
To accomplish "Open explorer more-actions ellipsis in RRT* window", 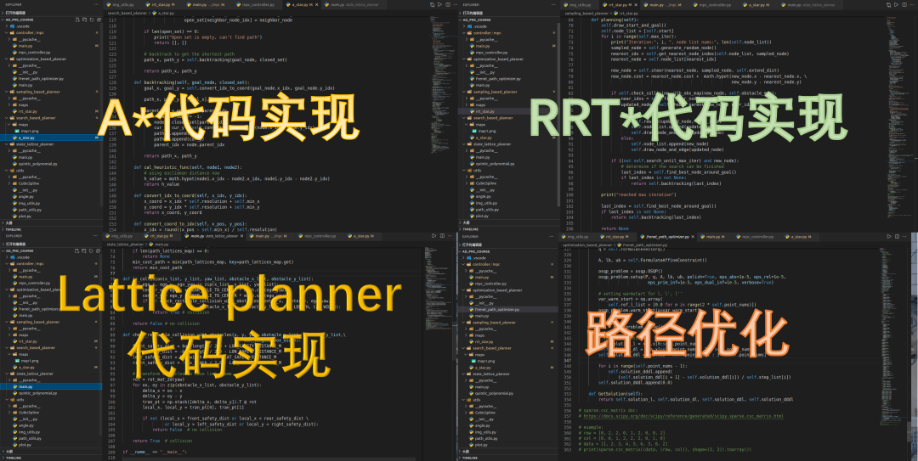I will (x=553, y=5).
